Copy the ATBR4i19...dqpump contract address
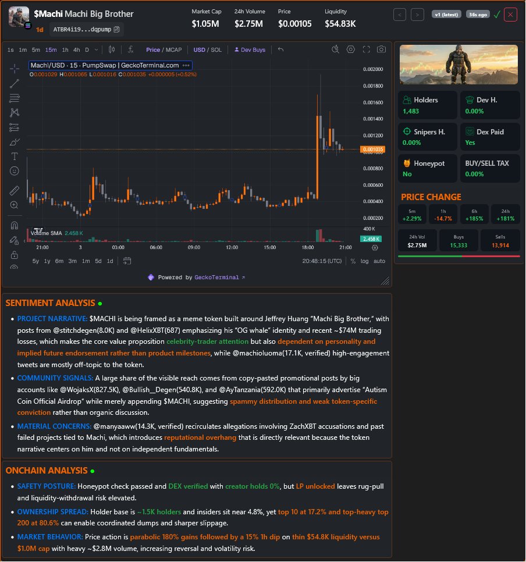This screenshot has width=526, height=562. pyautogui.click(x=116, y=30)
